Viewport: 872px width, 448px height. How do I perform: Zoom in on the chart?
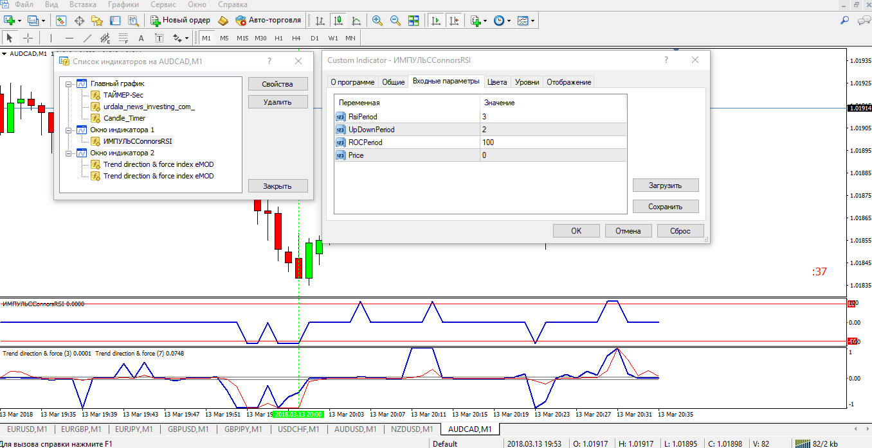click(377, 21)
